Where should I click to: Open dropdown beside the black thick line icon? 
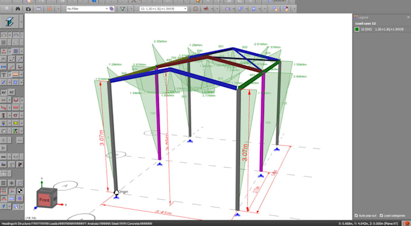[x=10, y=157]
